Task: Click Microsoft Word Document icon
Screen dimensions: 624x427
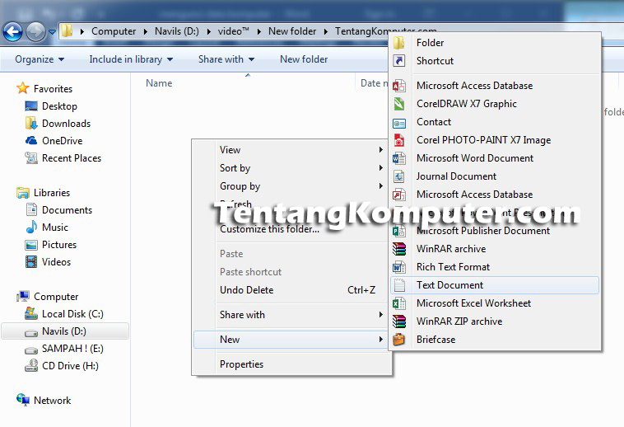Action: tap(399, 158)
